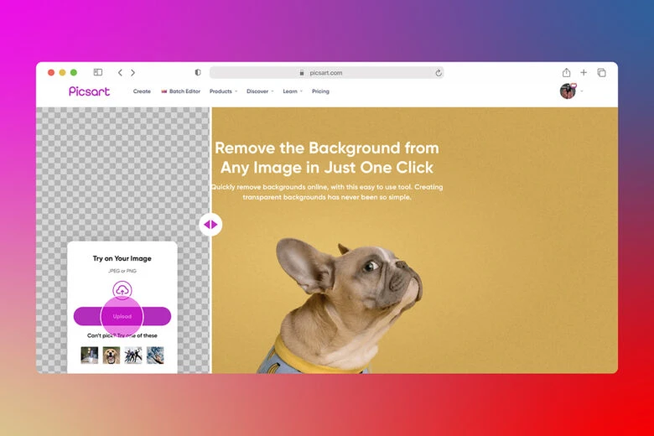Open the Pricing link

coord(320,91)
